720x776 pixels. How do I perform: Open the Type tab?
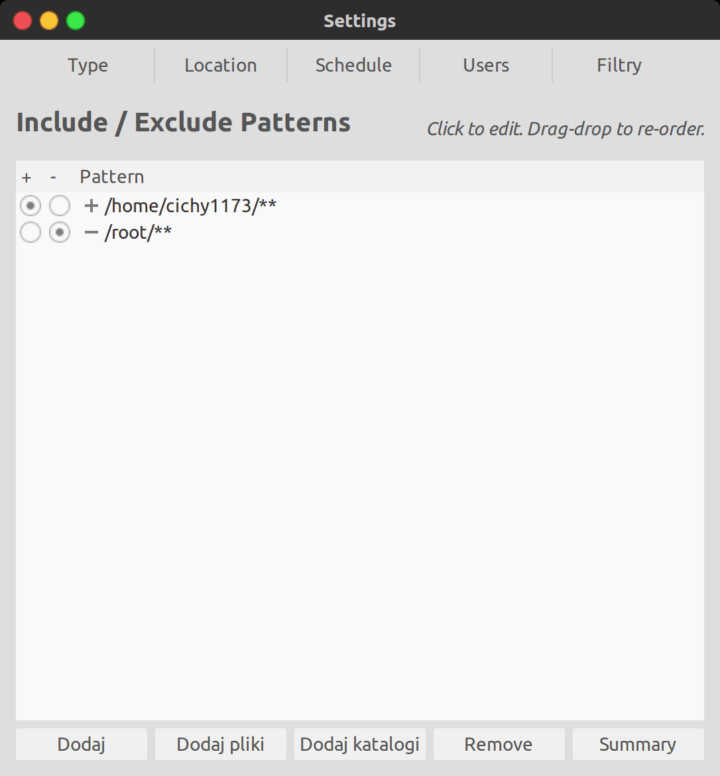pyautogui.click(x=88, y=65)
